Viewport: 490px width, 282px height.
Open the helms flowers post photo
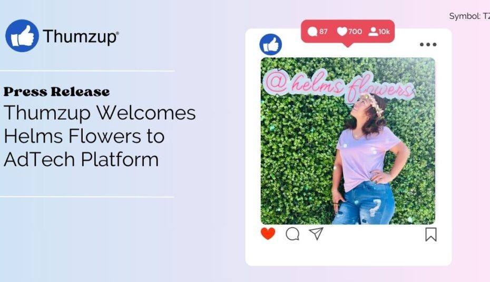click(348, 140)
